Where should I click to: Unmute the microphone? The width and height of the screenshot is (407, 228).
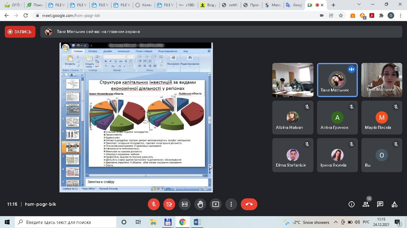point(154,204)
